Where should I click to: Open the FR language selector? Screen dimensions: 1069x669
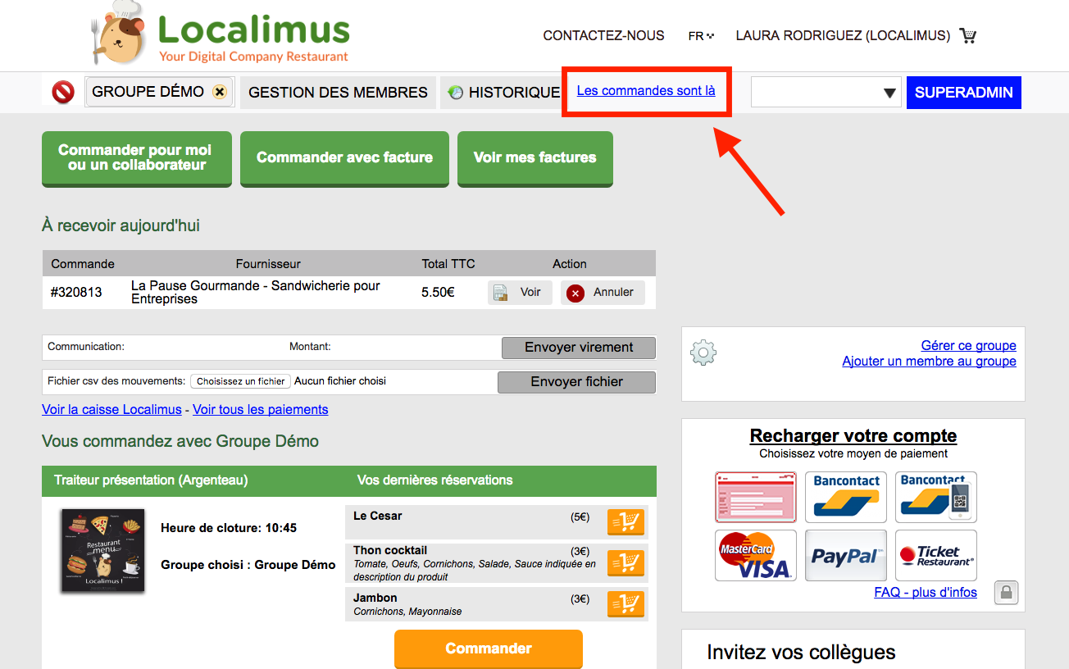[x=701, y=36]
